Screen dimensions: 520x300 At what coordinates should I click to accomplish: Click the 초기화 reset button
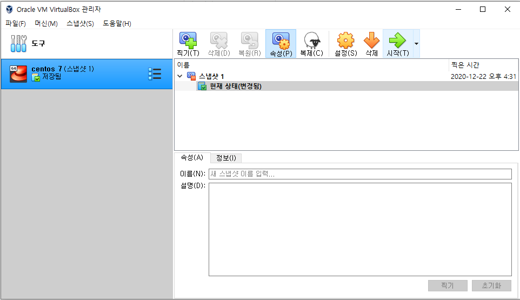(491, 285)
